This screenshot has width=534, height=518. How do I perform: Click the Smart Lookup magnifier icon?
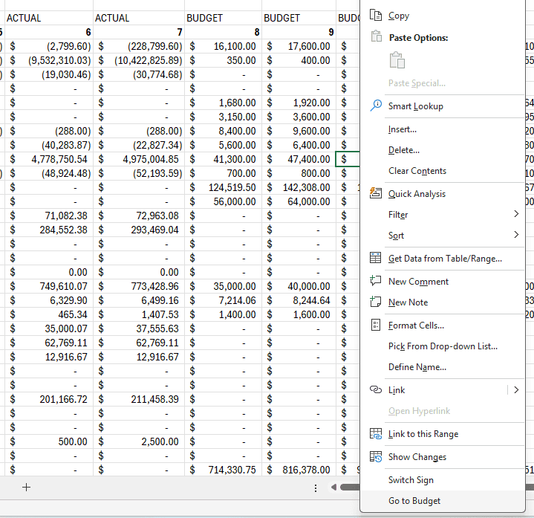click(376, 106)
